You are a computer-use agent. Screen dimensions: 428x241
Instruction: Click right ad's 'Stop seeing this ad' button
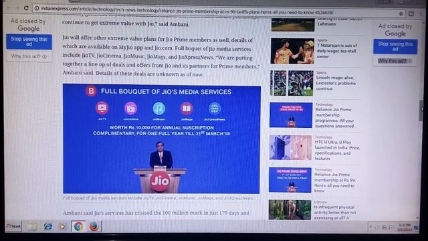point(395,46)
